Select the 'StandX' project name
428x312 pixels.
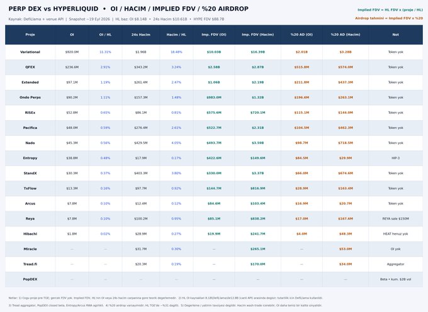[30, 173]
